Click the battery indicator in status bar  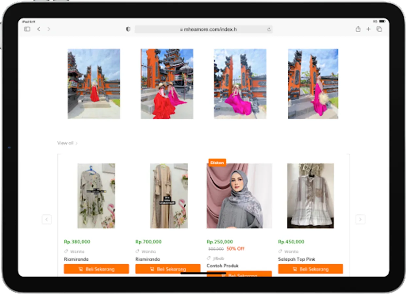(x=382, y=21)
